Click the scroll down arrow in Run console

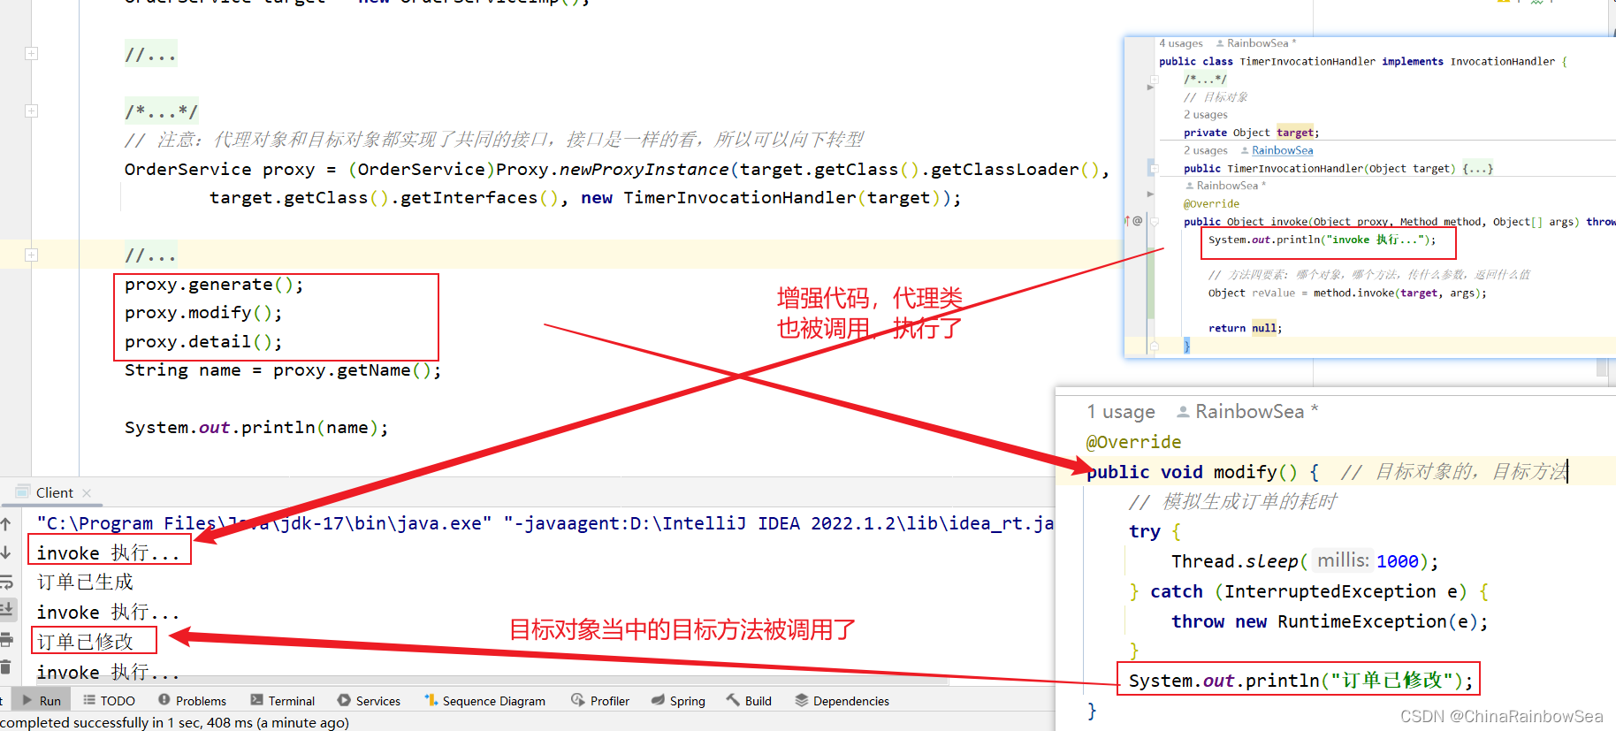5,552
